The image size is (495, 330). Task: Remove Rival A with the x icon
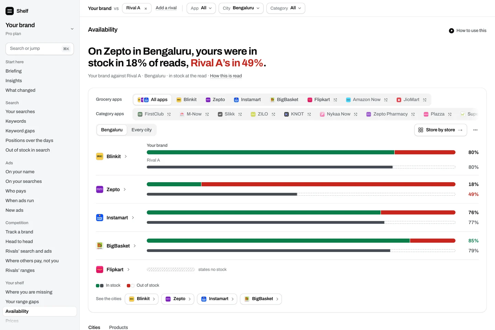click(146, 9)
